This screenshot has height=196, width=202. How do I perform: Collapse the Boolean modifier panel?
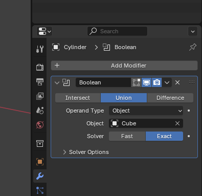(57, 83)
